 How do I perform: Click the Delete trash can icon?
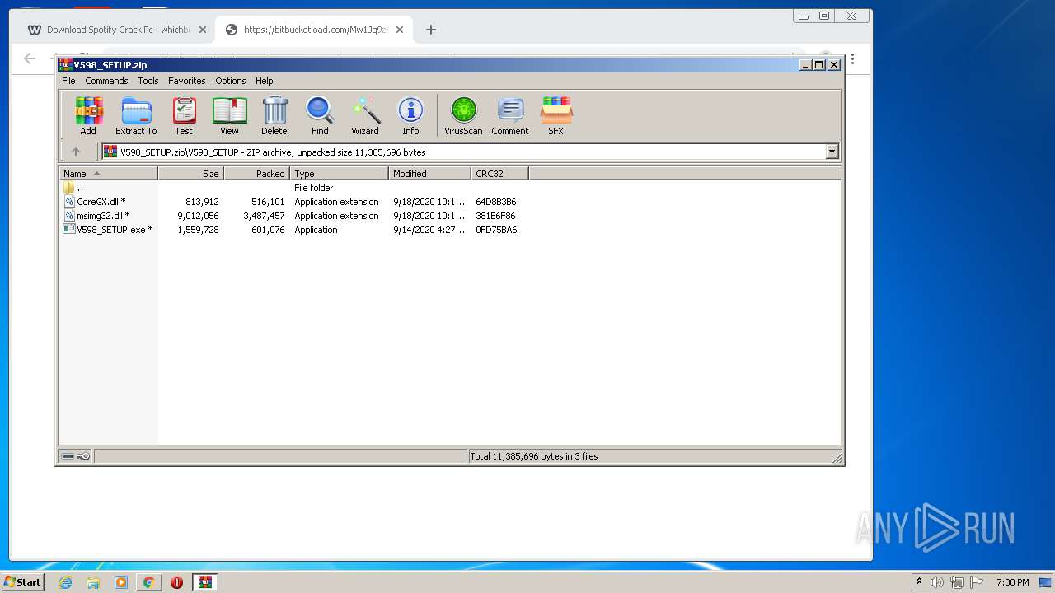(x=274, y=115)
